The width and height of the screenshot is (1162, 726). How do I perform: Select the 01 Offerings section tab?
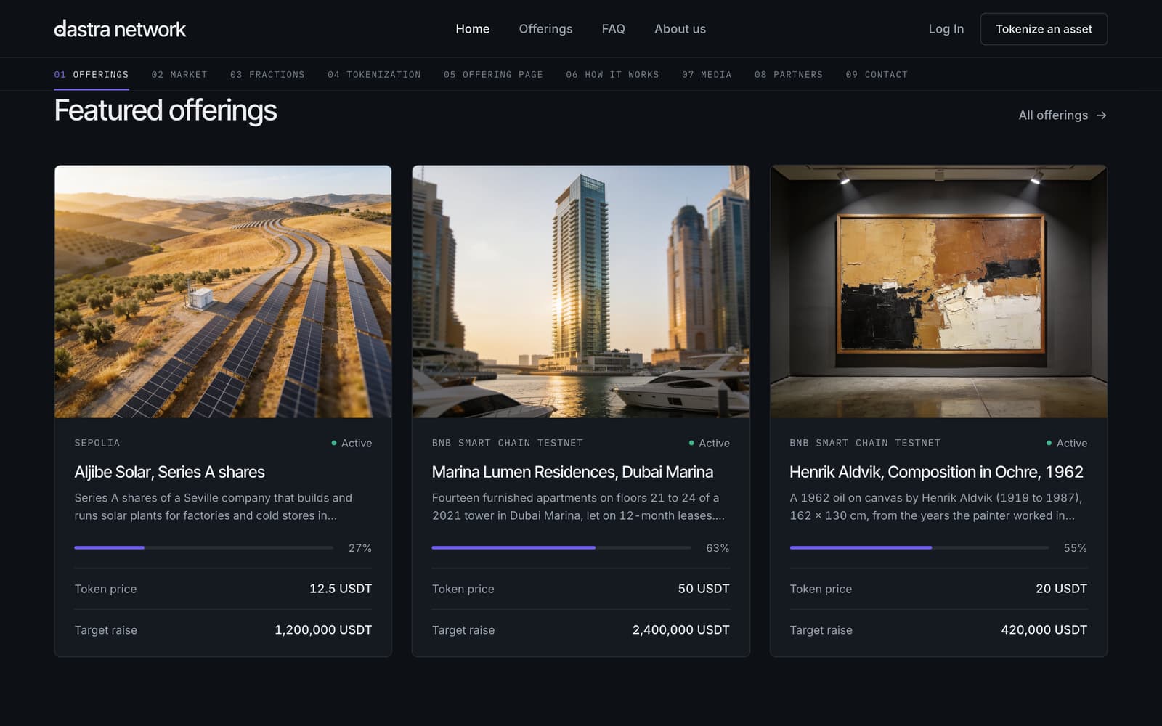92,75
